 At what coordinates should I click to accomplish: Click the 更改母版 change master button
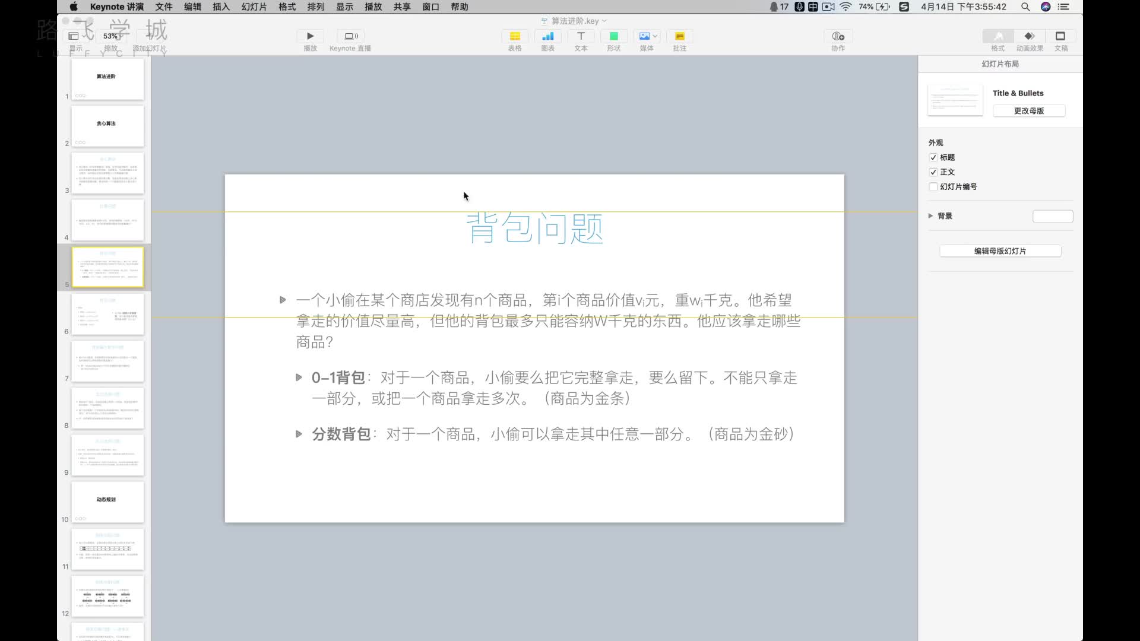[1029, 111]
